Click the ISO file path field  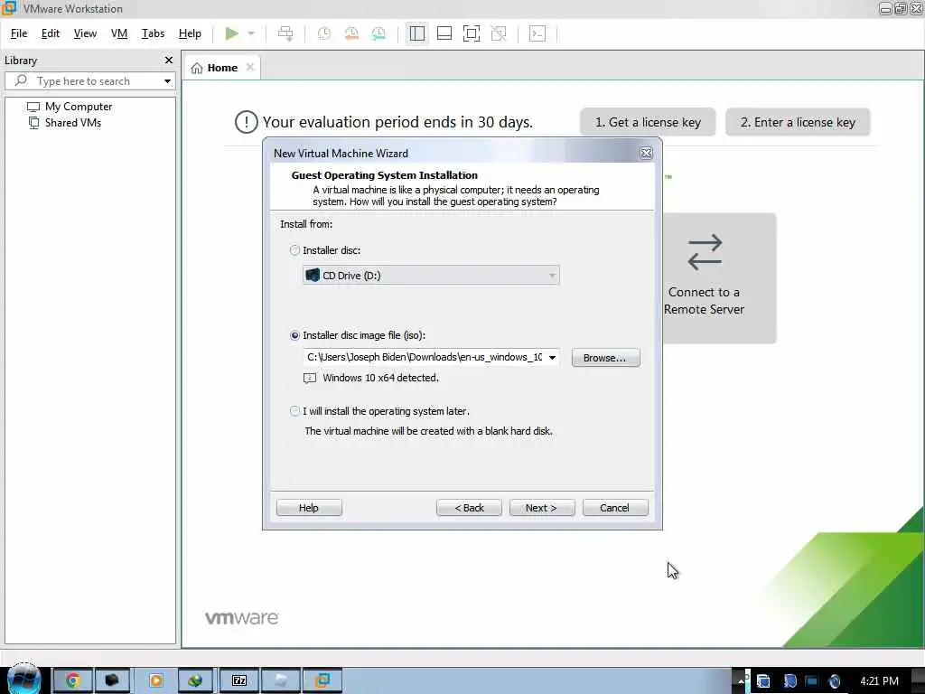click(x=425, y=357)
